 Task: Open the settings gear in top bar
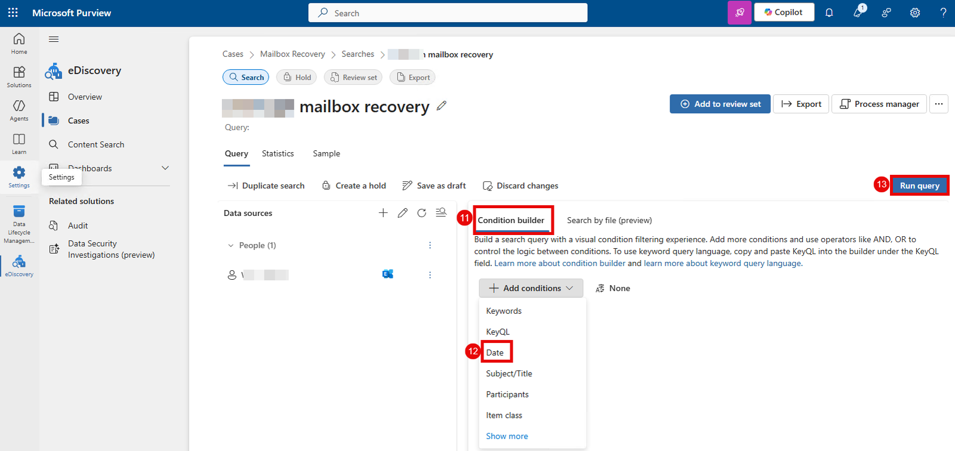pyautogui.click(x=915, y=13)
